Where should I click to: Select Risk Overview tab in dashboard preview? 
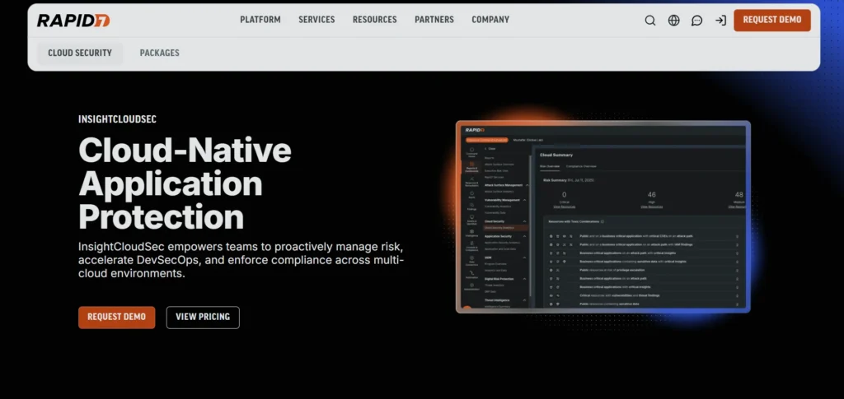pos(550,166)
